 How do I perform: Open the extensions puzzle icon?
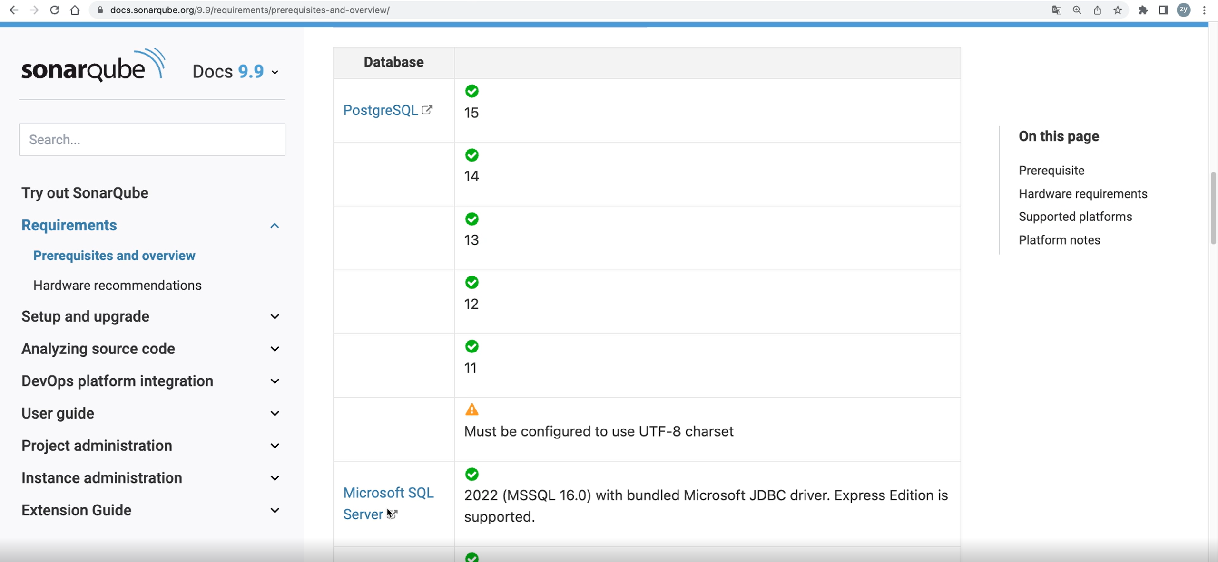[x=1143, y=10]
